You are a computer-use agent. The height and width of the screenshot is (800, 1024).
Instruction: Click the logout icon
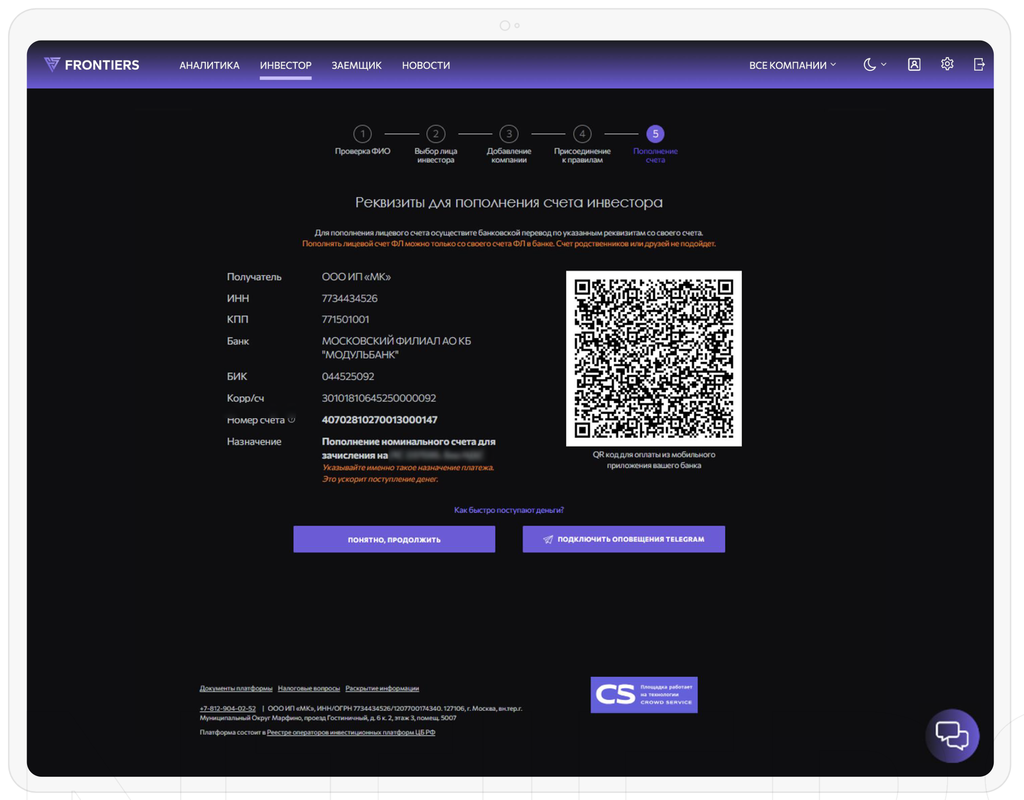pyautogui.click(x=978, y=64)
